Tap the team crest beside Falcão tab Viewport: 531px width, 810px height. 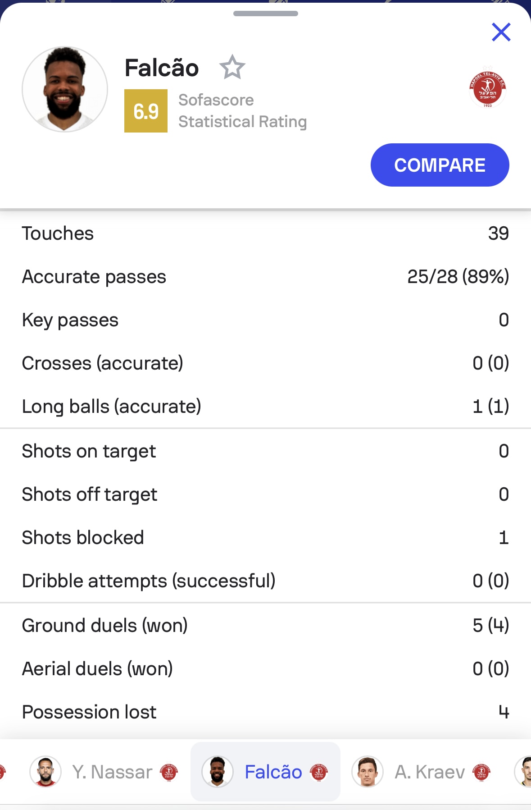click(319, 772)
